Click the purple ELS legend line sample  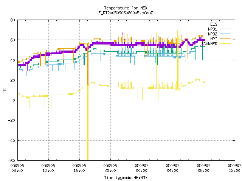tap(225, 24)
